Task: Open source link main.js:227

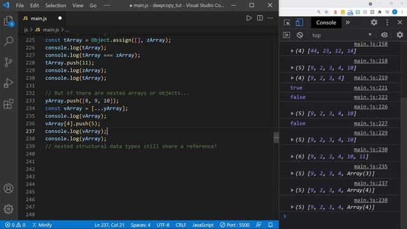Action: click(x=371, y=123)
